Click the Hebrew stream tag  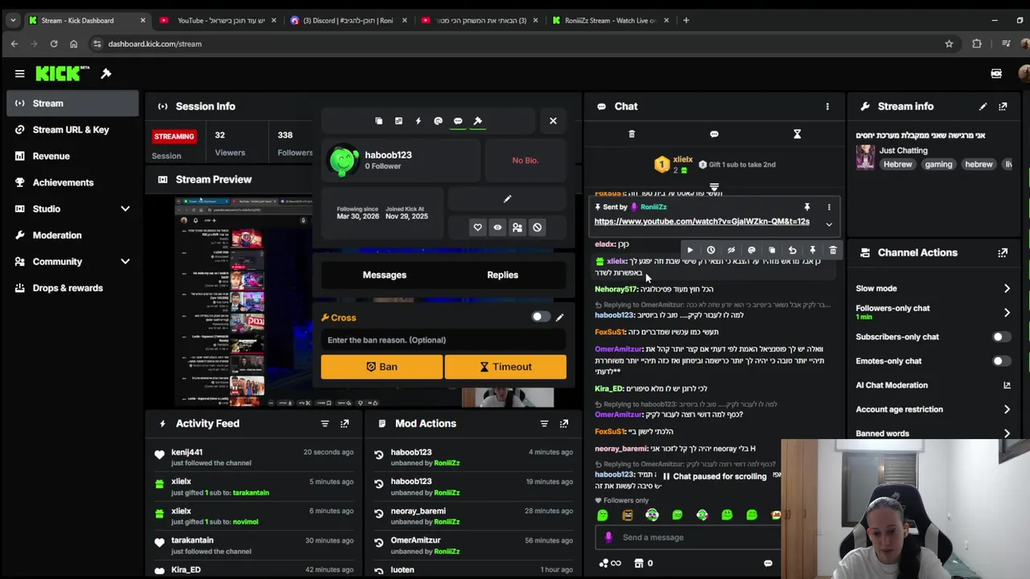click(898, 164)
